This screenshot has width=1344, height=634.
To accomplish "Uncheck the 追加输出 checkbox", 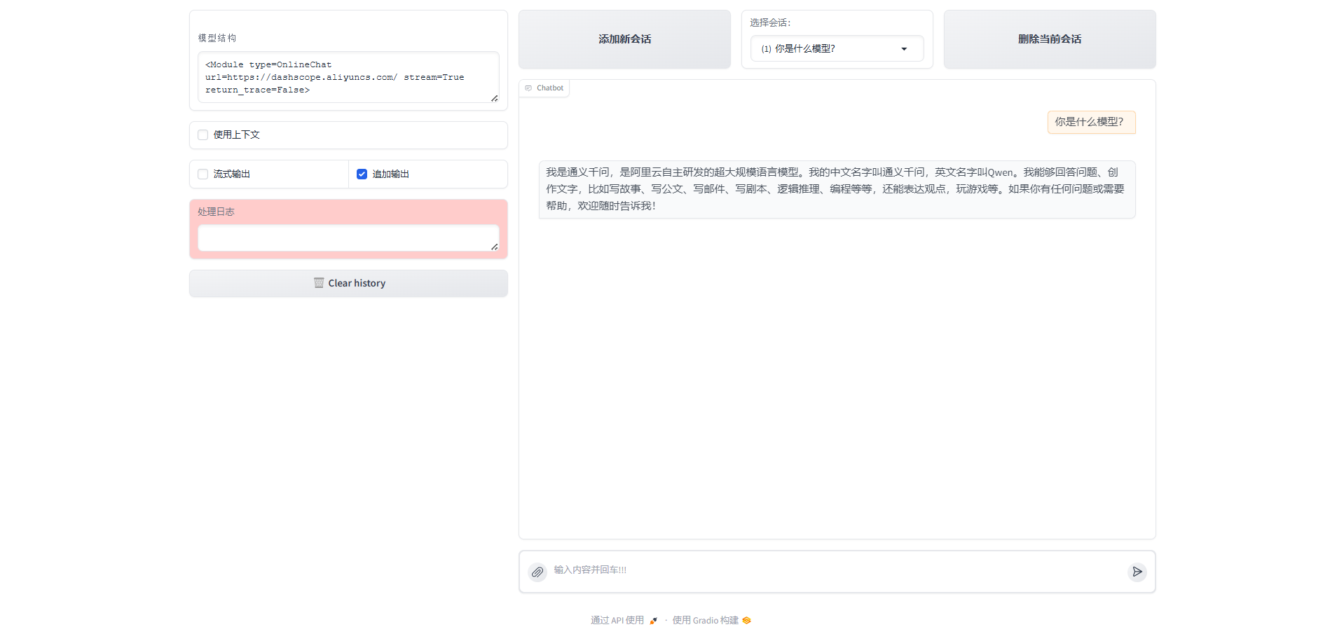I will click(x=362, y=174).
